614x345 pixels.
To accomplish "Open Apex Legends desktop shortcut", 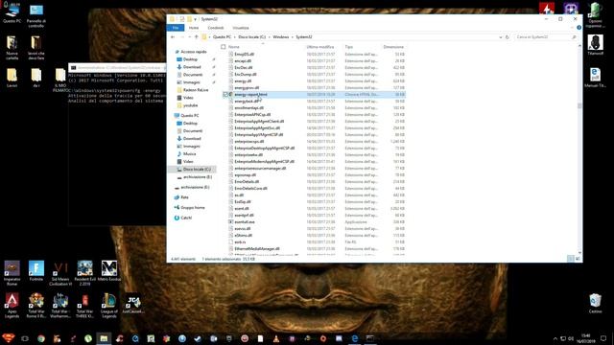I will point(12,306).
